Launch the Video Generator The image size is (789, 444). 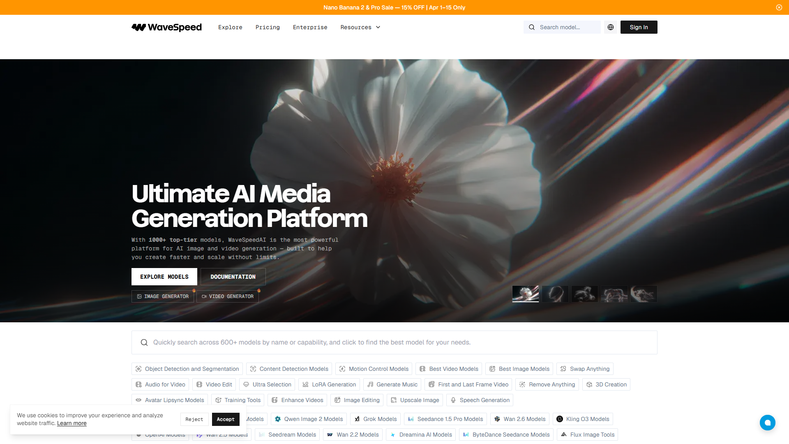coord(228,296)
